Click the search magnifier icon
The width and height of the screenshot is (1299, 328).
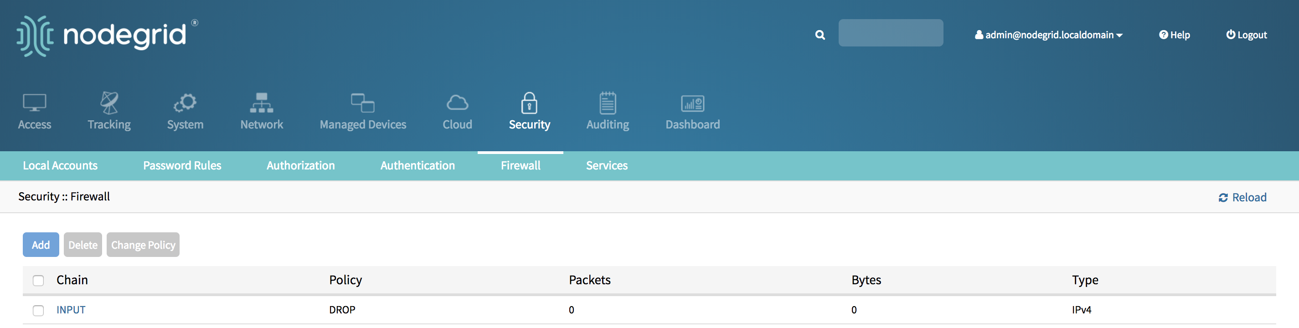click(820, 35)
